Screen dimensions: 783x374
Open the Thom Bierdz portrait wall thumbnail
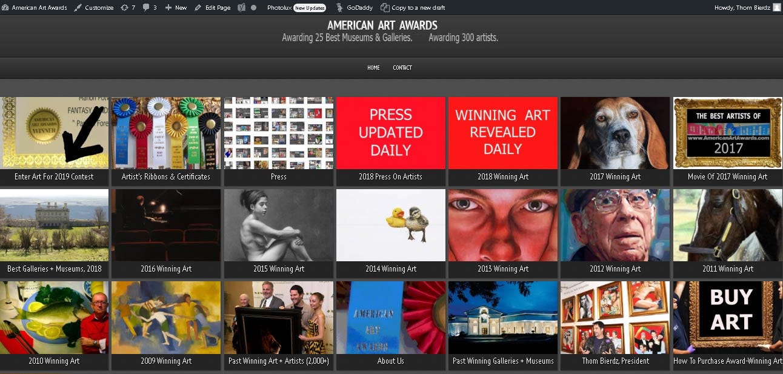[x=615, y=317]
